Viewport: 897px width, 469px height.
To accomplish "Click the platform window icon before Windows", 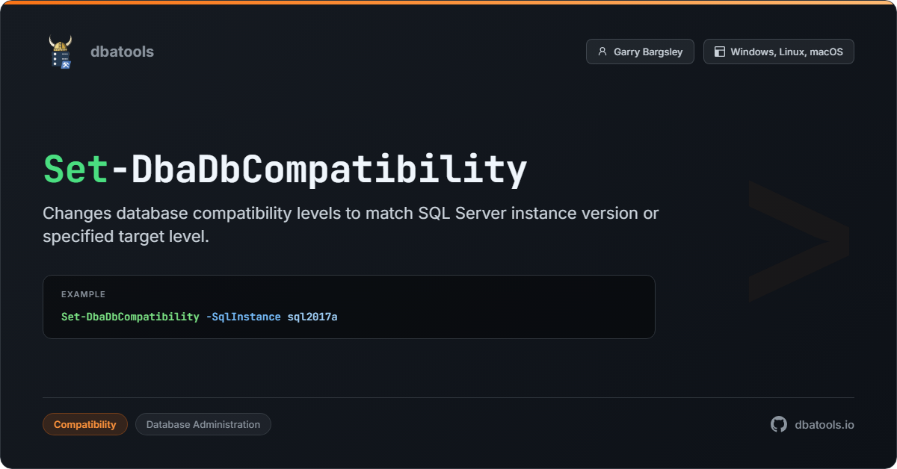I will click(x=719, y=52).
